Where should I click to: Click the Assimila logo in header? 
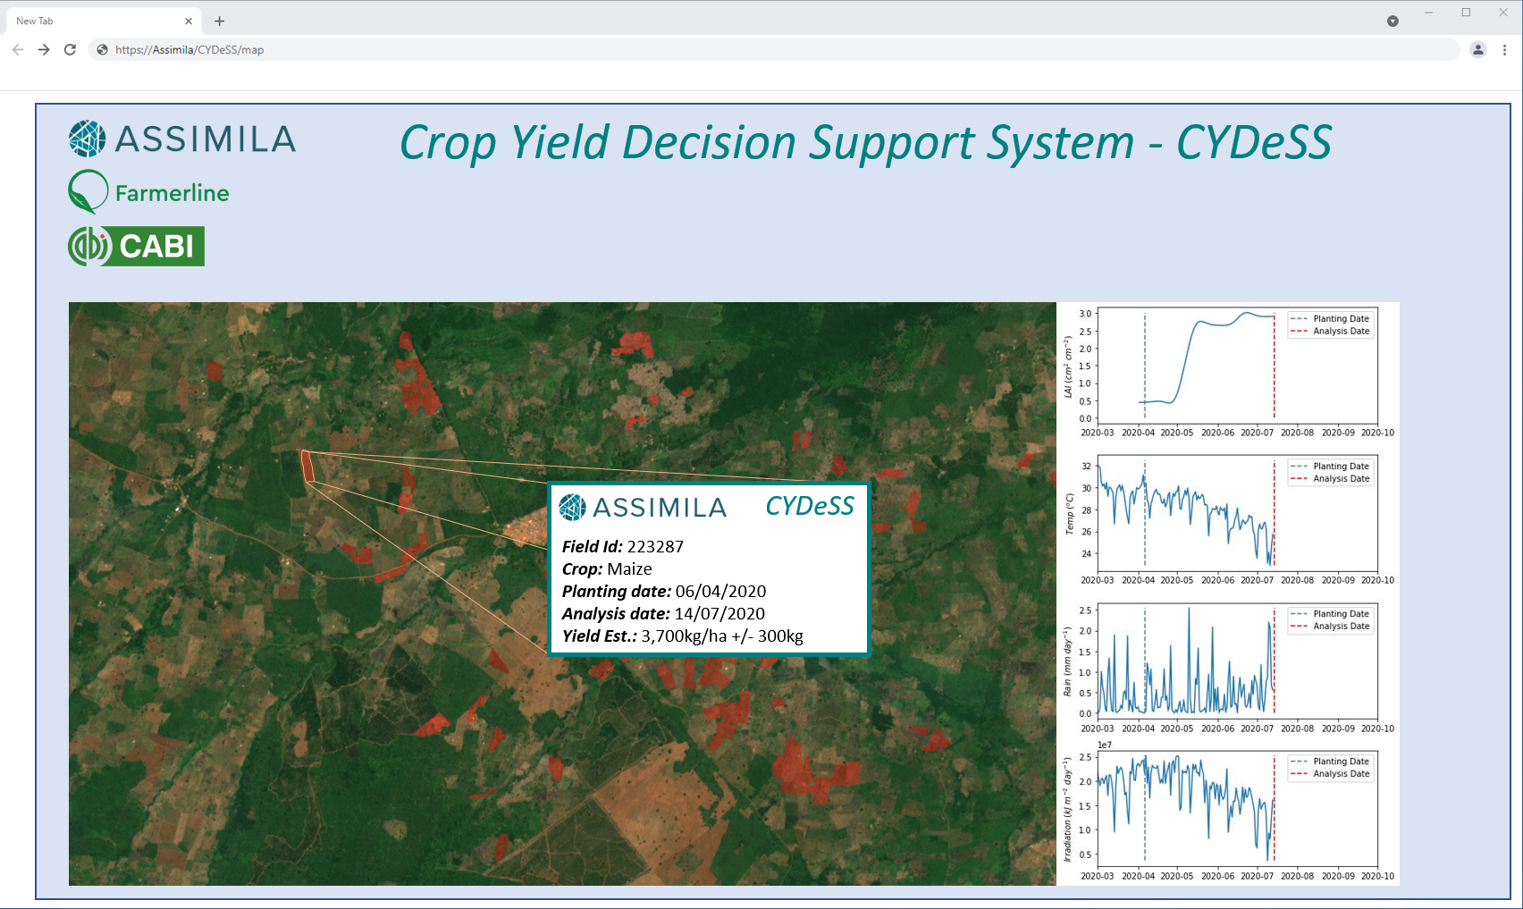pos(182,139)
